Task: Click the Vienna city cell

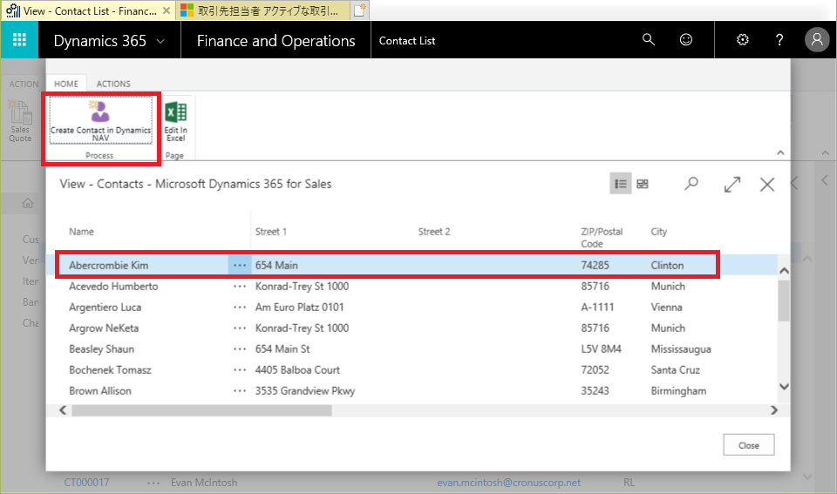Action: click(666, 308)
